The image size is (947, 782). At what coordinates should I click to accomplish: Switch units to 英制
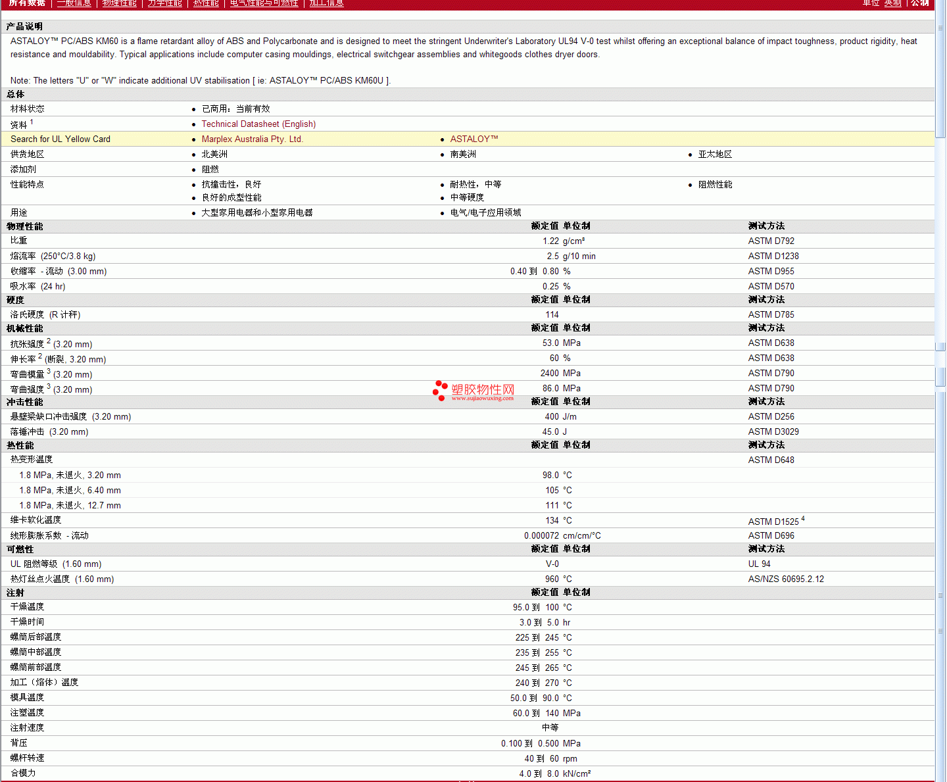[x=892, y=3]
